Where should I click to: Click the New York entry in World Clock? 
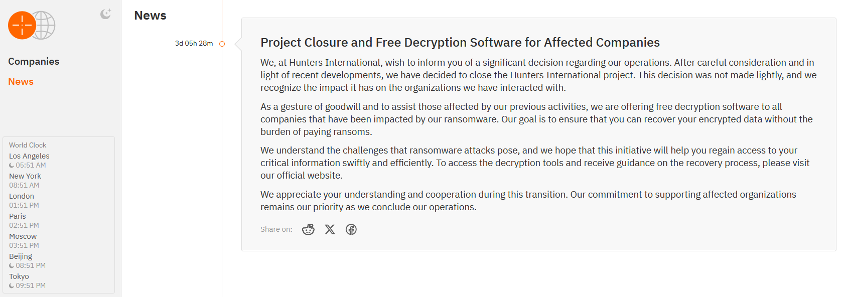coord(25,176)
